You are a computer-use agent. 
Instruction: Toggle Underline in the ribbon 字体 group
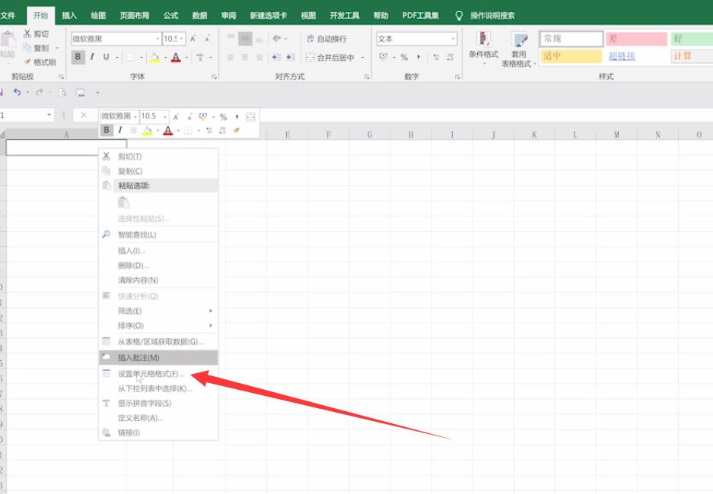coord(106,57)
